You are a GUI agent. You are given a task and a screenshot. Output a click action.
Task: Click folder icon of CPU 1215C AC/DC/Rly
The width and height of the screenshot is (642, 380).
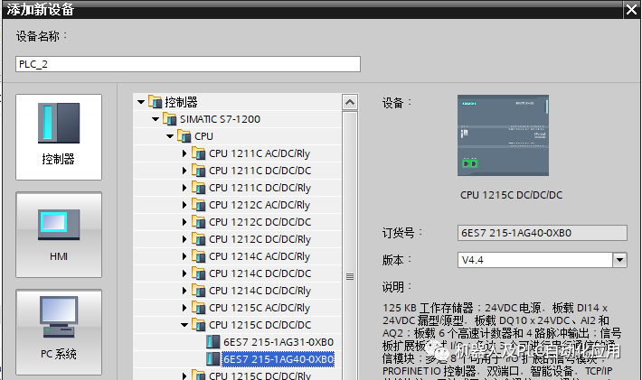pos(199,308)
